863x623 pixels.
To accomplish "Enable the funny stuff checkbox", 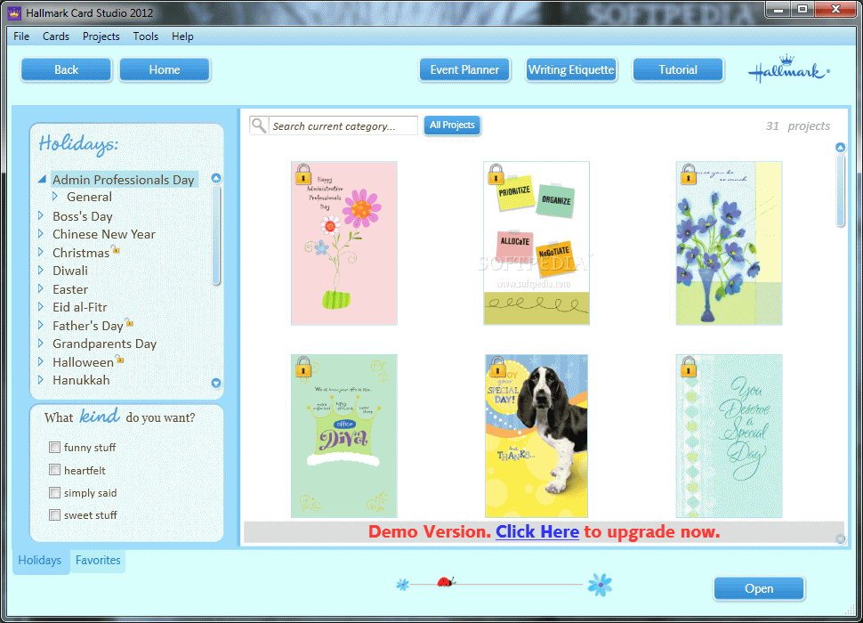I will [54, 447].
